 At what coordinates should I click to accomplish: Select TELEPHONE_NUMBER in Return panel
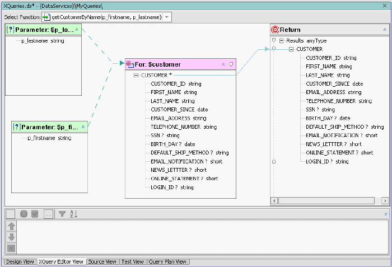pos(339,101)
